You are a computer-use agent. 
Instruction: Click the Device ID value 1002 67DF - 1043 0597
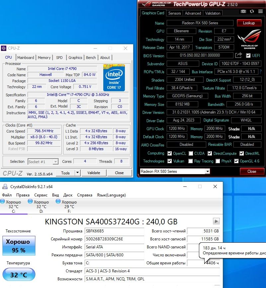240,64
